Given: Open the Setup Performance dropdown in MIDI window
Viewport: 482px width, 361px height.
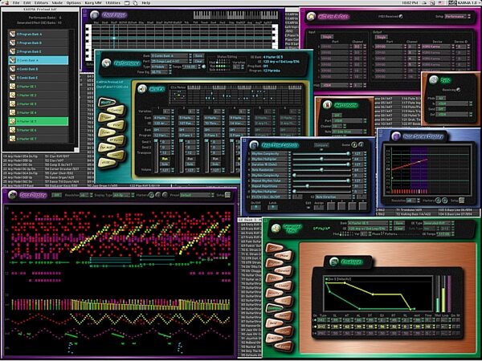Looking at the screenshot, I should click(x=457, y=16).
